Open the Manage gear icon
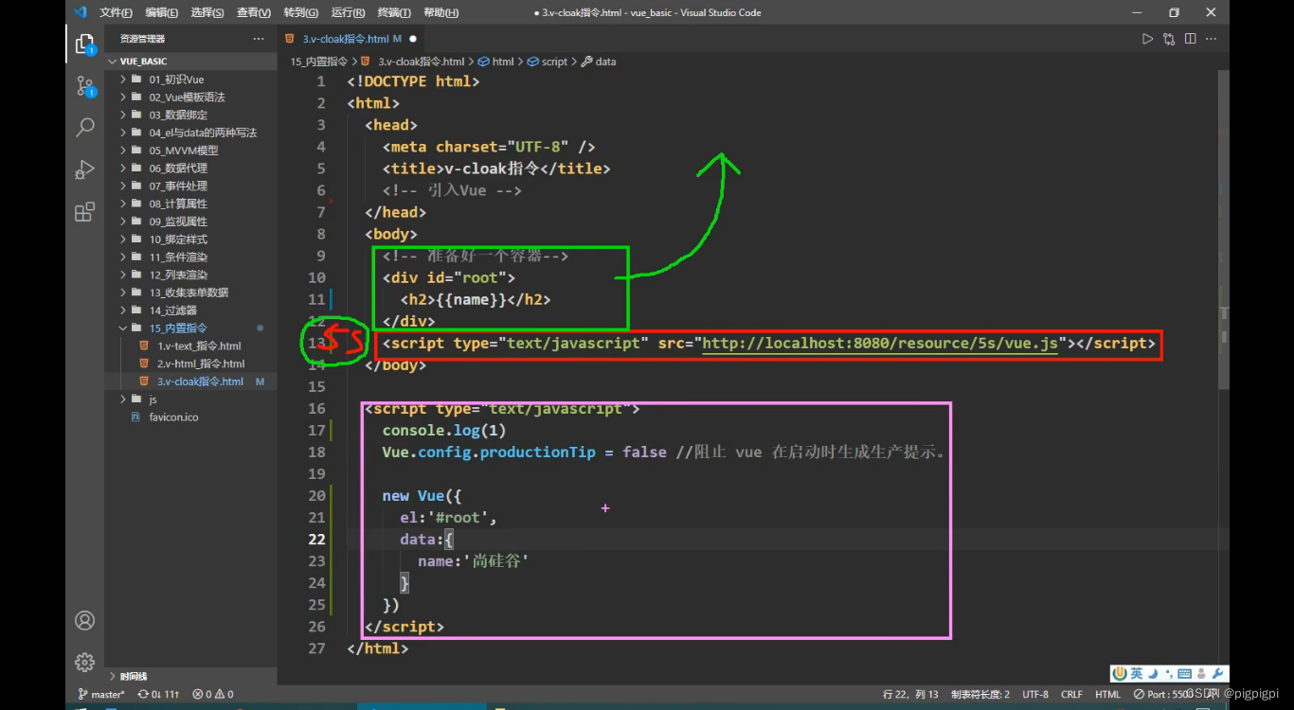The height and width of the screenshot is (710, 1294). pyautogui.click(x=85, y=662)
